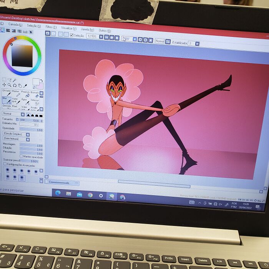Open the Filtros menu
269x269 pixels.
tap(51, 27)
